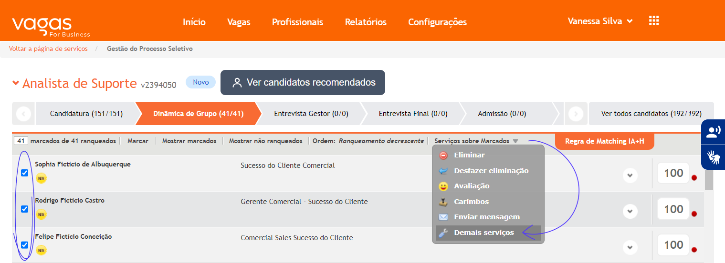
Task: Uncheck Sophia Fictício de Albuquerque checkbox
Action: click(25, 173)
